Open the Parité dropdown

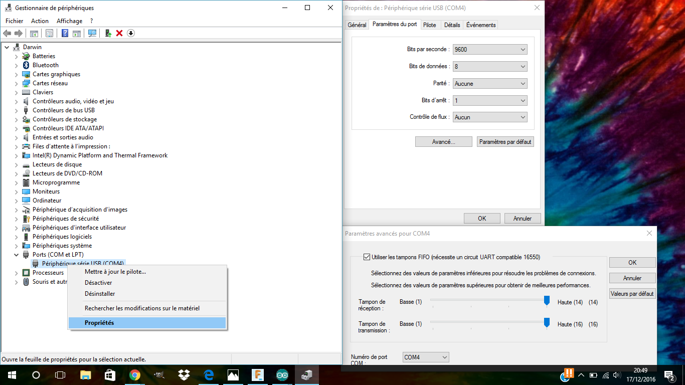489,84
